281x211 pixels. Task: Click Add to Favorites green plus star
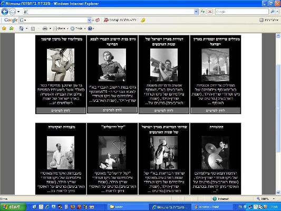click(x=12, y=28)
